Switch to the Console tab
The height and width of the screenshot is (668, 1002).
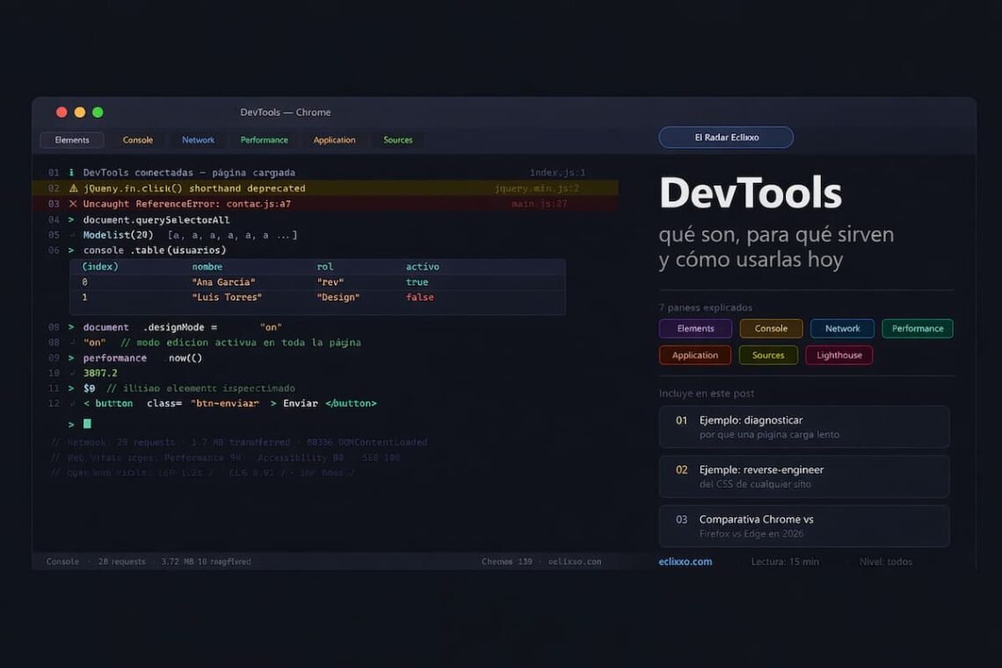[x=138, y=140]
